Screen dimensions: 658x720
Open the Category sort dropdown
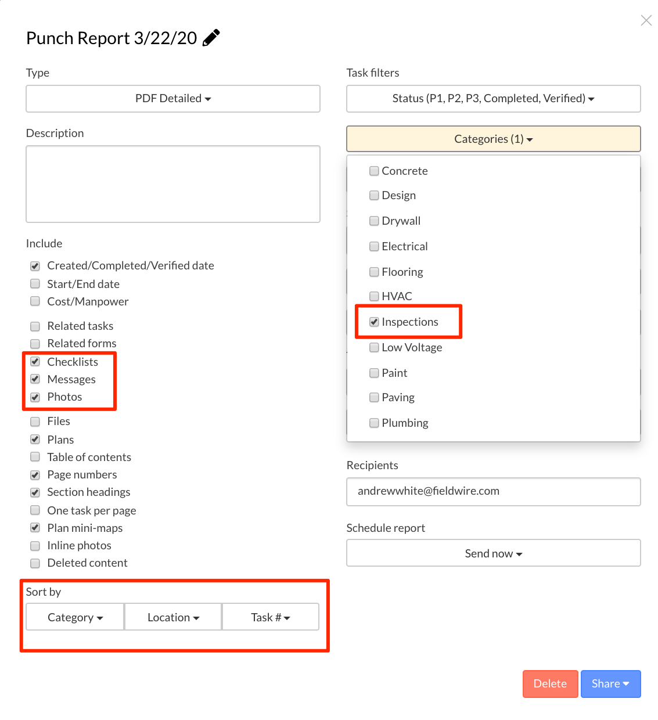75,617
